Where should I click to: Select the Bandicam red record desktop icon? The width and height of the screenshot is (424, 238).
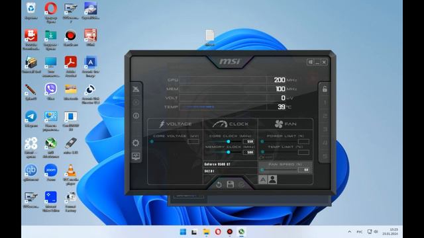click(71, 38)
